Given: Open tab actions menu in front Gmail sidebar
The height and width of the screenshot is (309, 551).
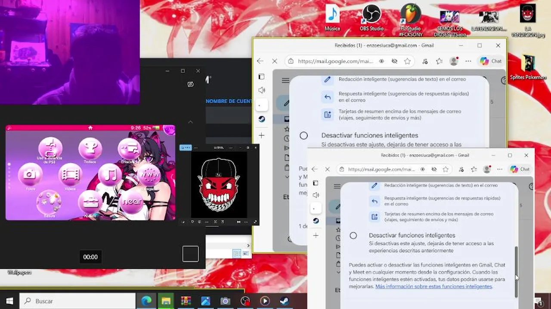Looking at the screenshot, I should [316, 183].
